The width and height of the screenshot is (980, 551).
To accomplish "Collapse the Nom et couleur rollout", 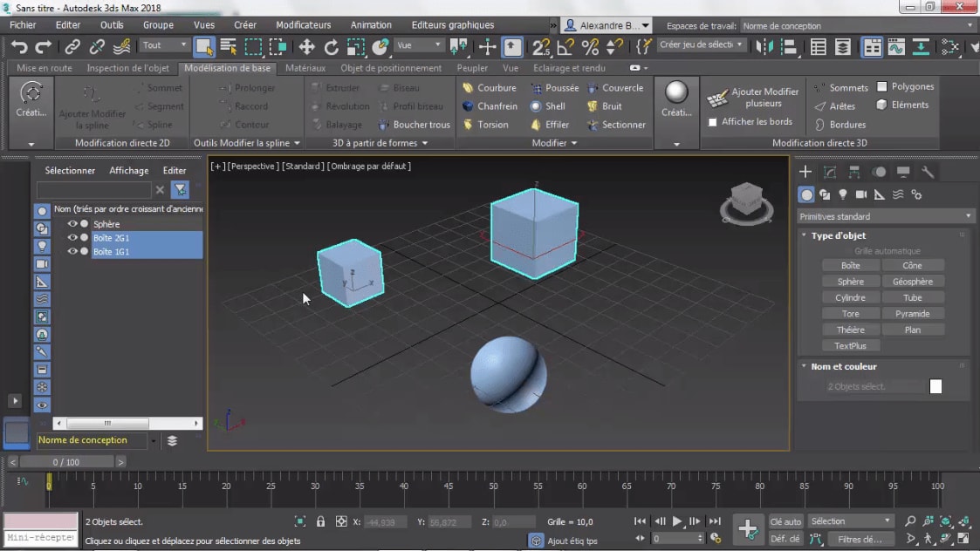I will click(x=804, y=367).
